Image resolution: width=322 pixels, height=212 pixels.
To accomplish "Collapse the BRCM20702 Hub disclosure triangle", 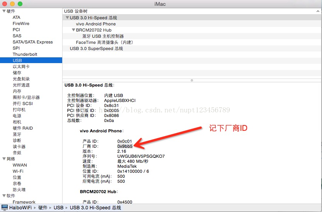I will click(73, 30).
